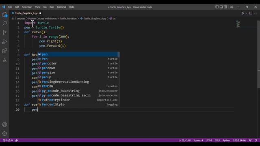The height and width of the screenshot is (146, 260).
Task: Choose the PercentStyle logging suggestion
Action: (78, 105)
